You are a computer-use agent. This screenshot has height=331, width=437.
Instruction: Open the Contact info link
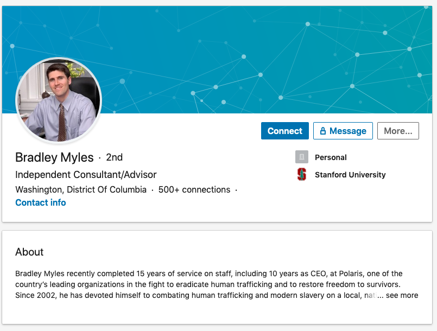[x=41, y=202]
